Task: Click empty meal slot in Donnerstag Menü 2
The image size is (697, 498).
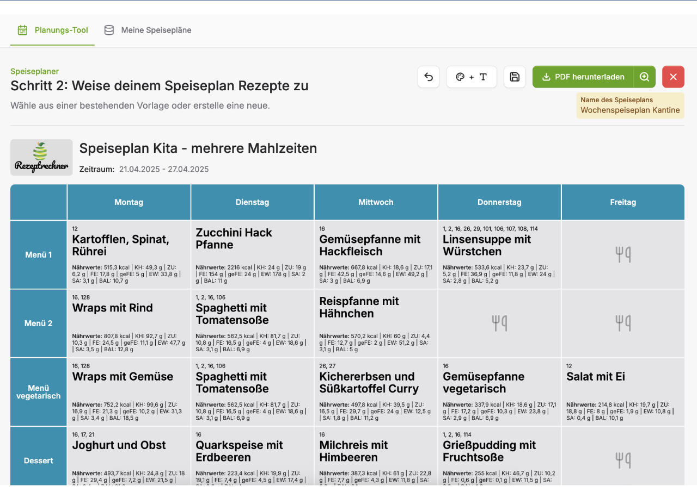Action: [499, 323]
